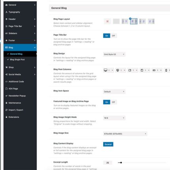The image size is (170, 170).
Task: Expand the Footer sidebar section arrow
Action: [35, 40]
